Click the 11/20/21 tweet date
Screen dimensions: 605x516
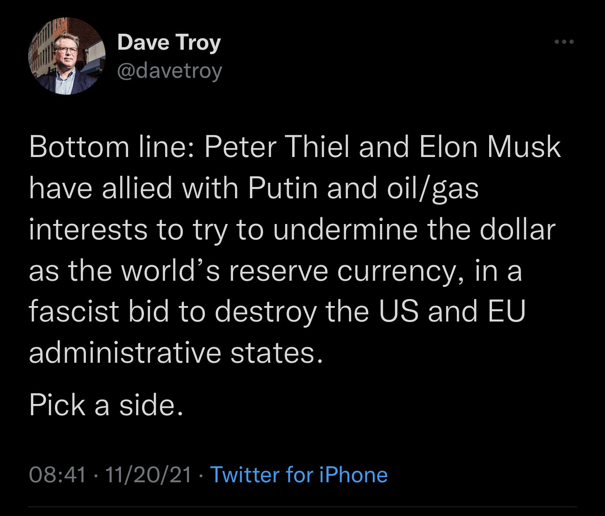coord(148,475)
